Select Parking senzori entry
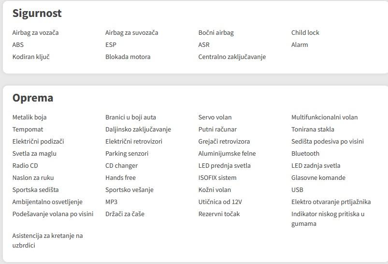The image size is (388, 264). click(127, 154)
